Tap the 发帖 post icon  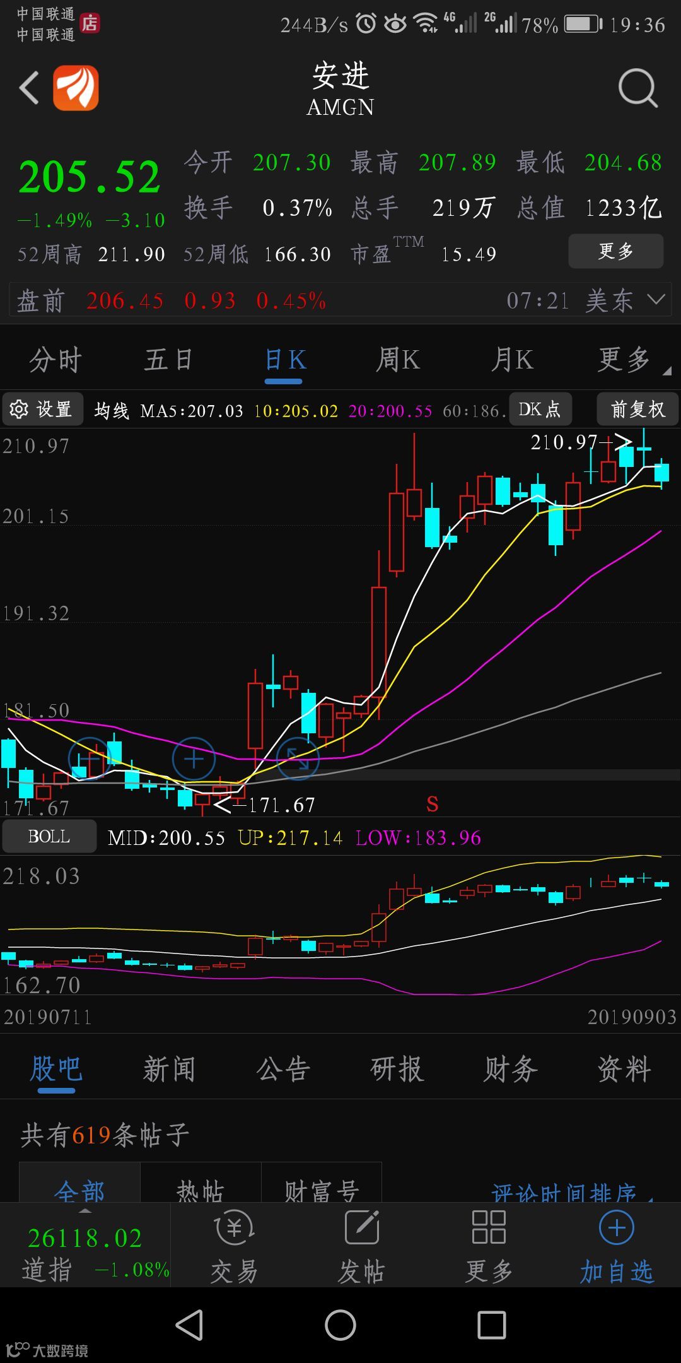tap(361, 1229)
